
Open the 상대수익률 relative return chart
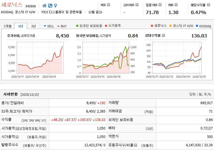click(177, 58)
